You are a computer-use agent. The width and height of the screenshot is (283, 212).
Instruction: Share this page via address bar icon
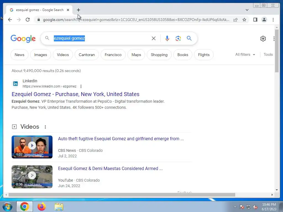point(235,20)
